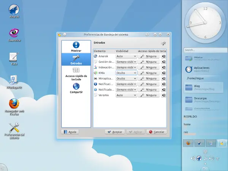Viewport: 228px width, 171px height.
Task: Switch to the document window task in panel
Action: pos(211,143)
